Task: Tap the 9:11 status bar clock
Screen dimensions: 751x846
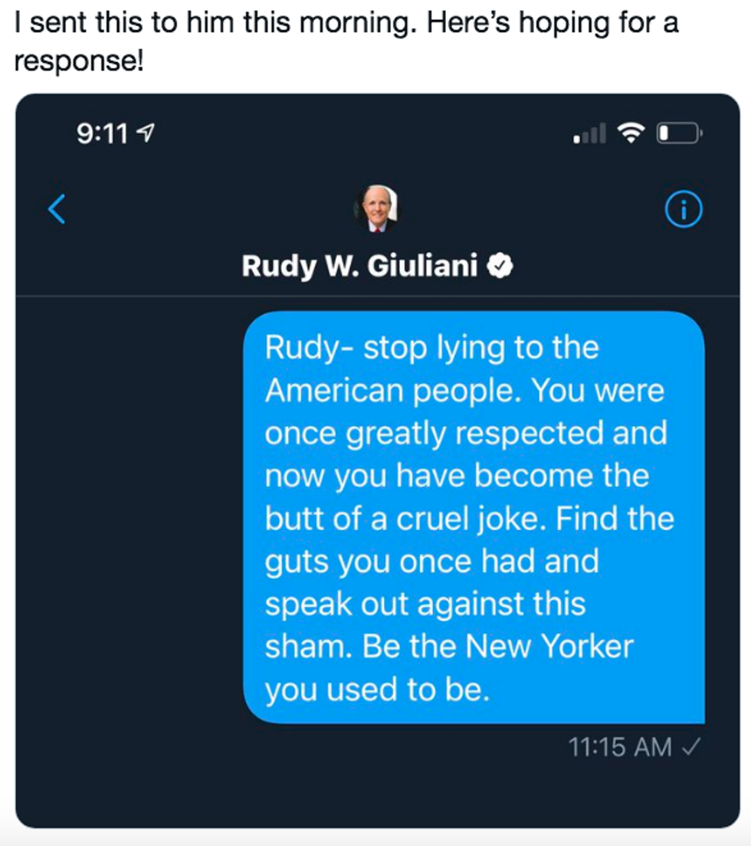Action: tap(103, 134)
